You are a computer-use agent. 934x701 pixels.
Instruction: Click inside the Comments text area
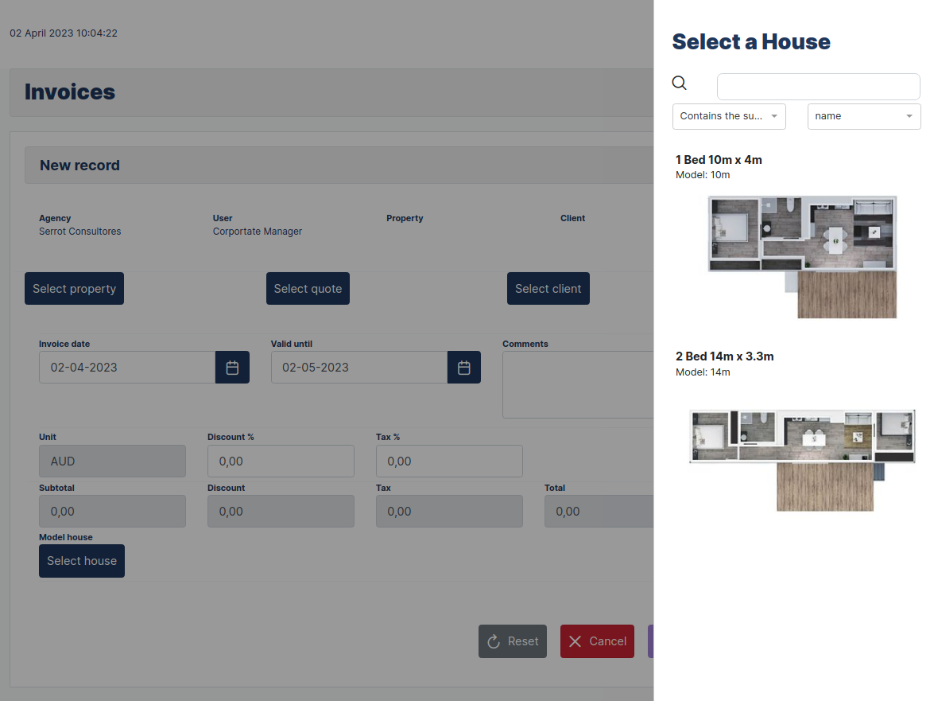(x=579, y=384)
